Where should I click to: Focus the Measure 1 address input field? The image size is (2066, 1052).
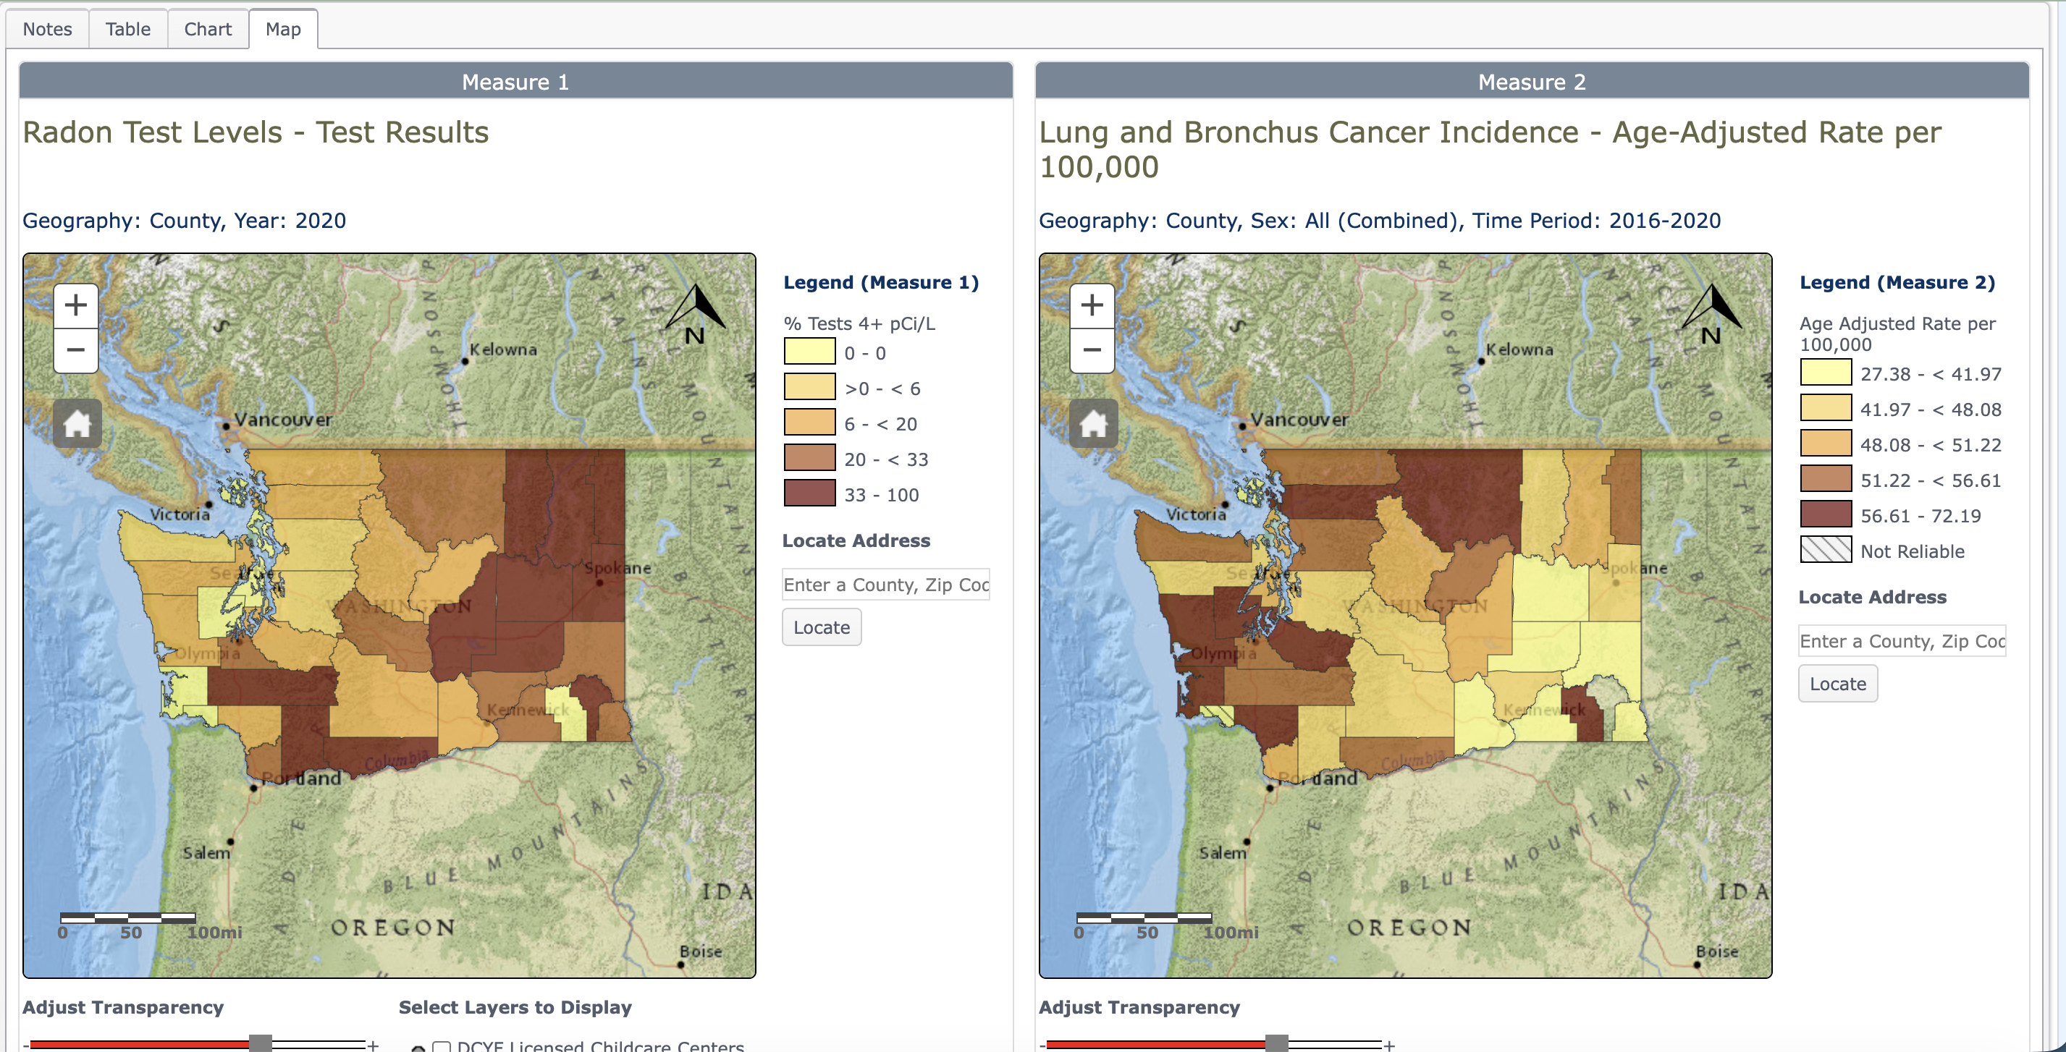tap(885, 585)
